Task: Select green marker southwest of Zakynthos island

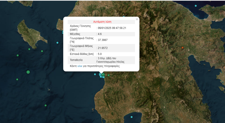Action: pyautogui.click(x=18, y=55)
